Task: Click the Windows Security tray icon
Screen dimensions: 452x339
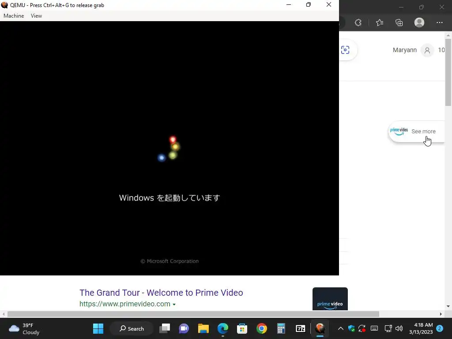Action: [x=351, y=328]
